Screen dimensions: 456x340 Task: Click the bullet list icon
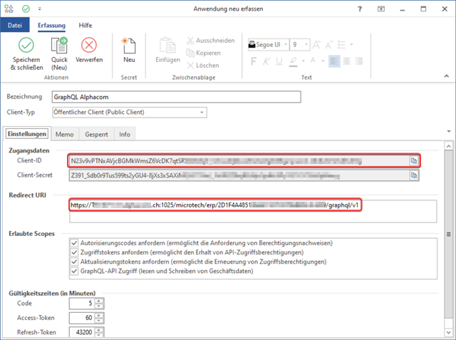pyautogui.click(x=341, y=45)
